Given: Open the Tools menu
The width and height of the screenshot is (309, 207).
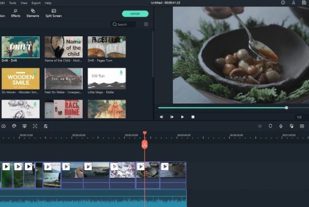Looking at the screenshot, I should pos(13,3).
